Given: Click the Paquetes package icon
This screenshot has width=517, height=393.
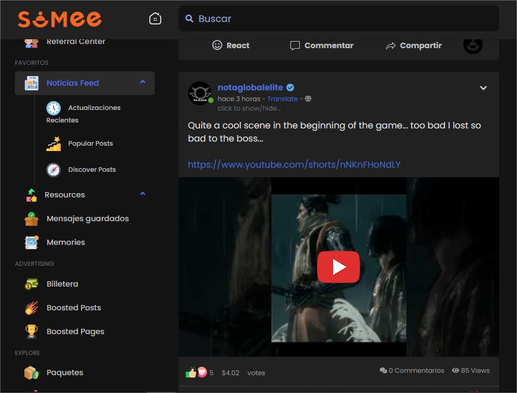Looking at the screenshot, I should pyautogui.click(x=32, y=373).
